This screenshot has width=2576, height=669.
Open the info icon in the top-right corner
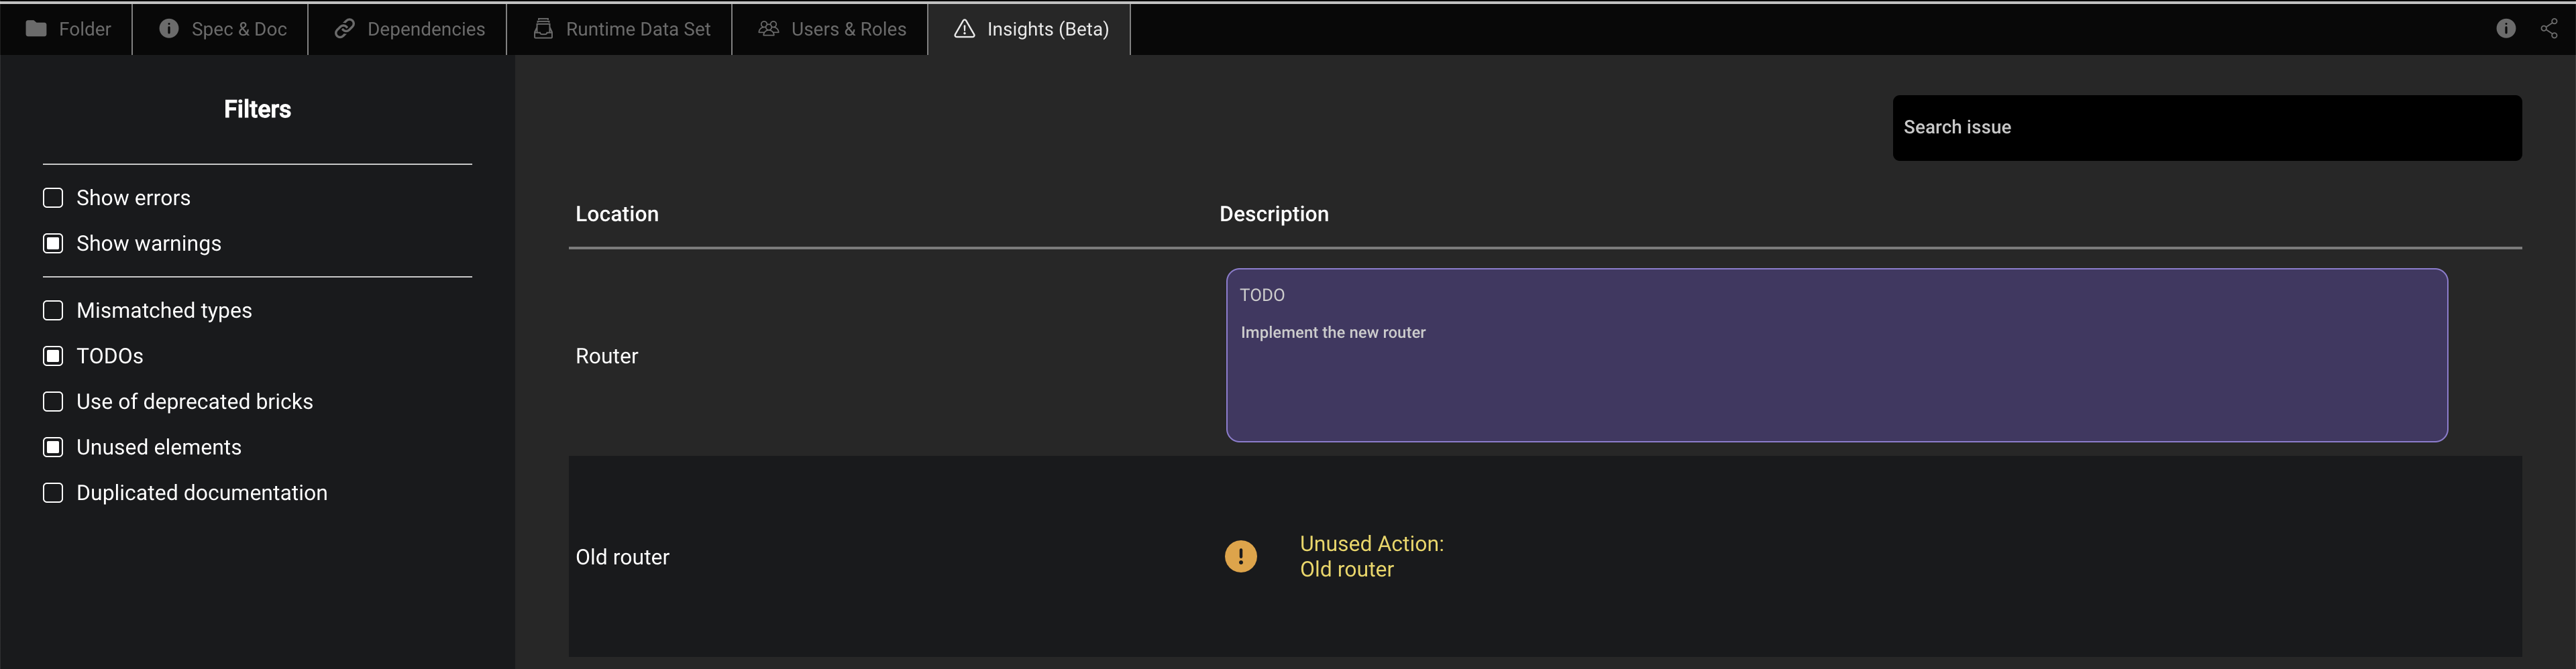pos(2506,29)
